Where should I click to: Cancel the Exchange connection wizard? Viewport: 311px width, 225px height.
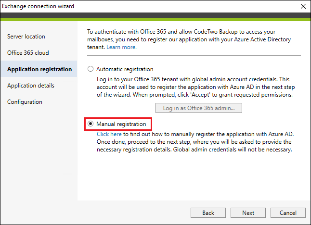(288, 212)
